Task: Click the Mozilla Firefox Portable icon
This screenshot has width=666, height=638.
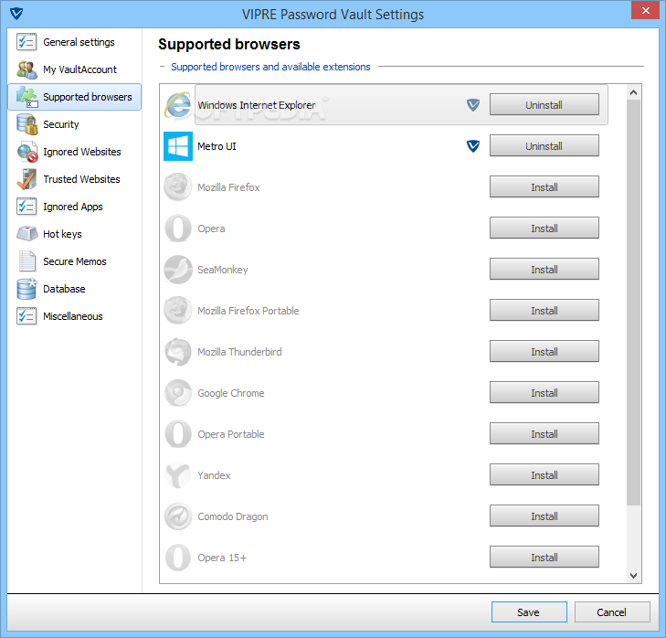Action: click(x=178, y=311)
